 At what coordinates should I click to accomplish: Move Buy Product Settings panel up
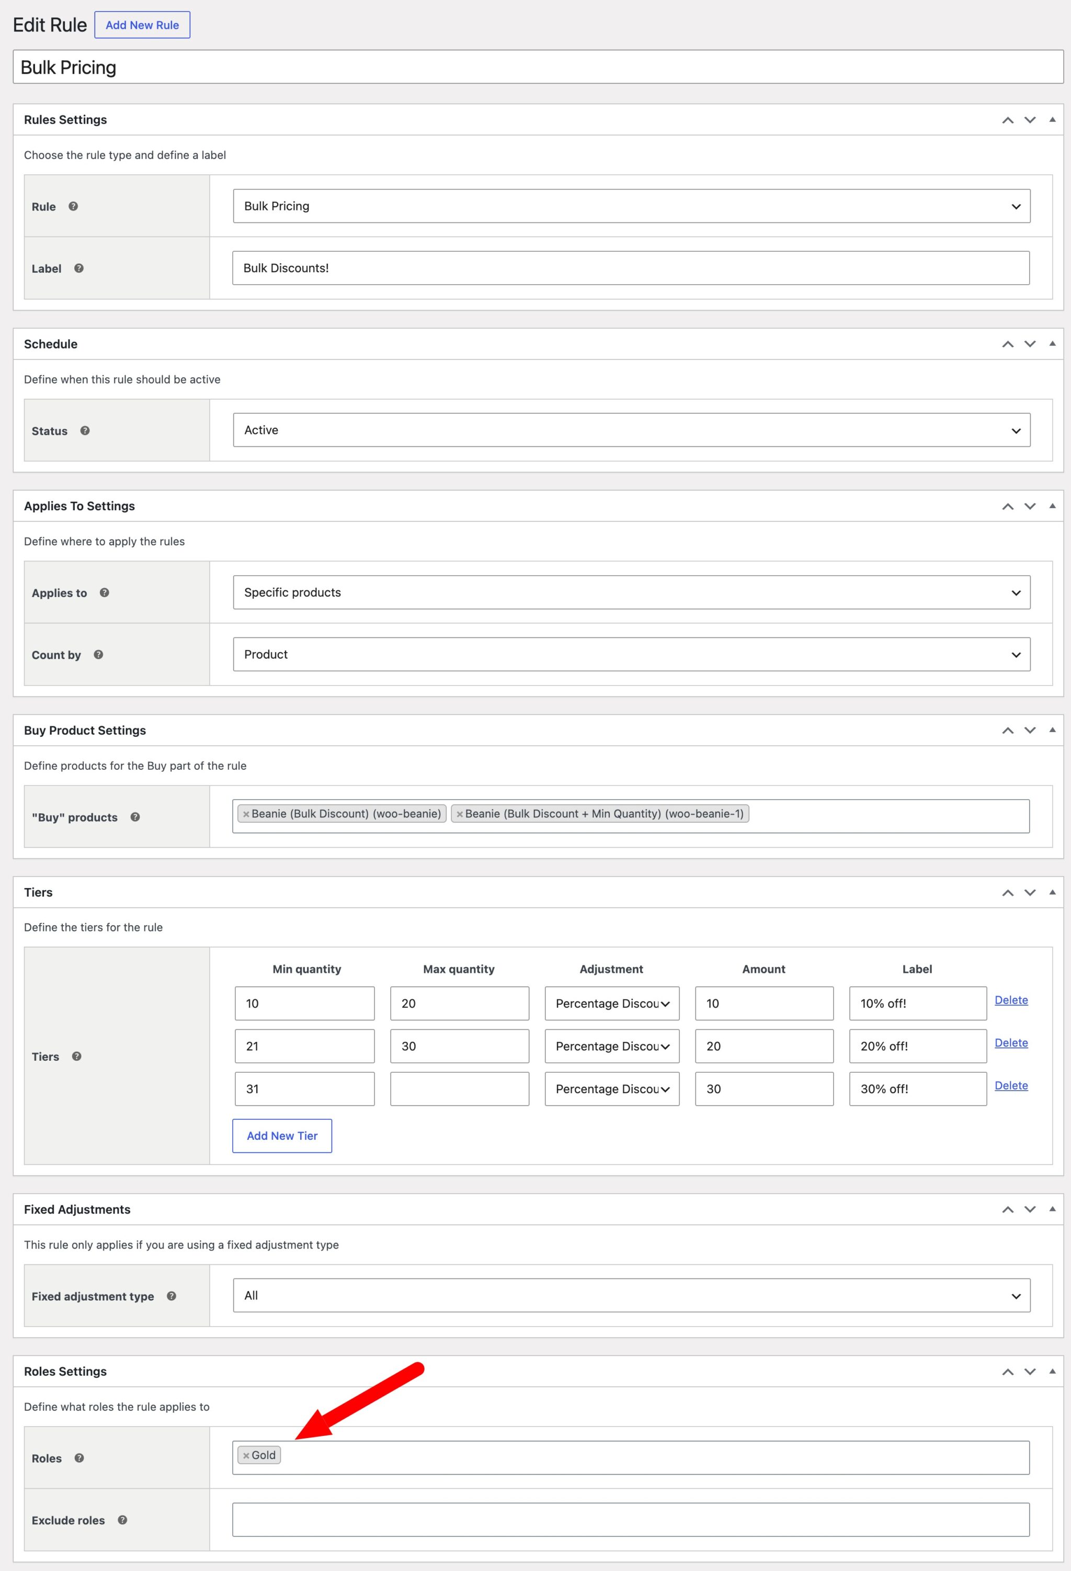(x=1008, y=730)
